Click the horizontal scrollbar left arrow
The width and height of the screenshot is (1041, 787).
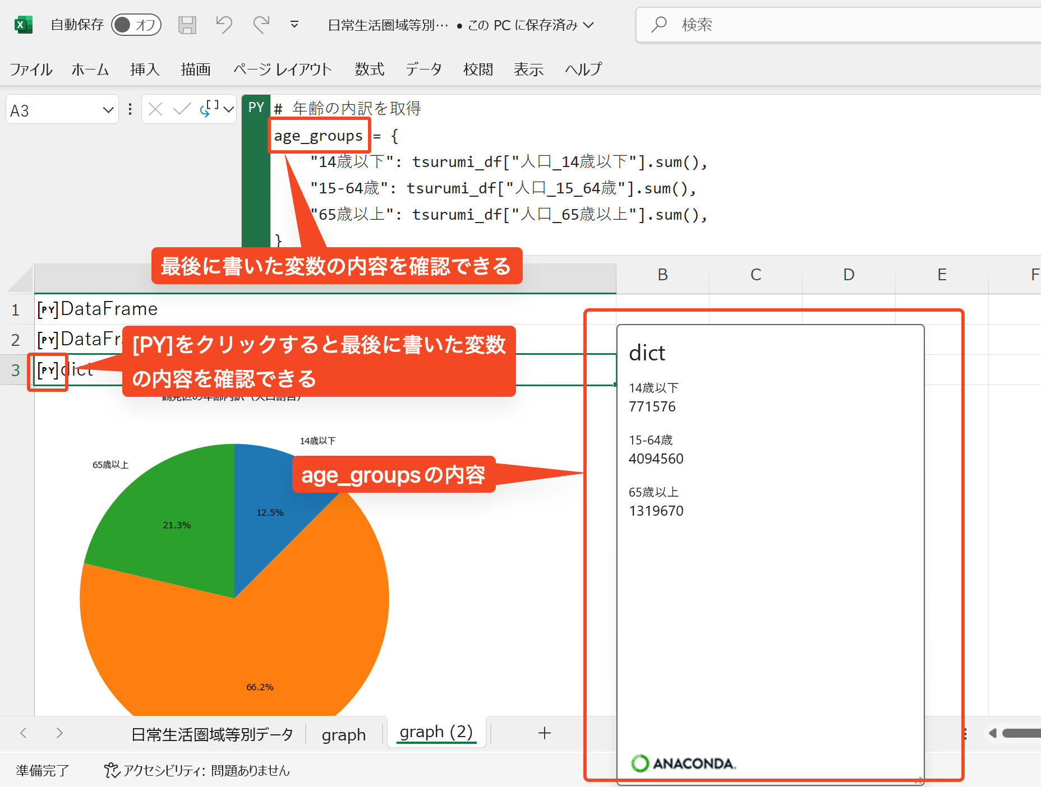tap(992, 733)
